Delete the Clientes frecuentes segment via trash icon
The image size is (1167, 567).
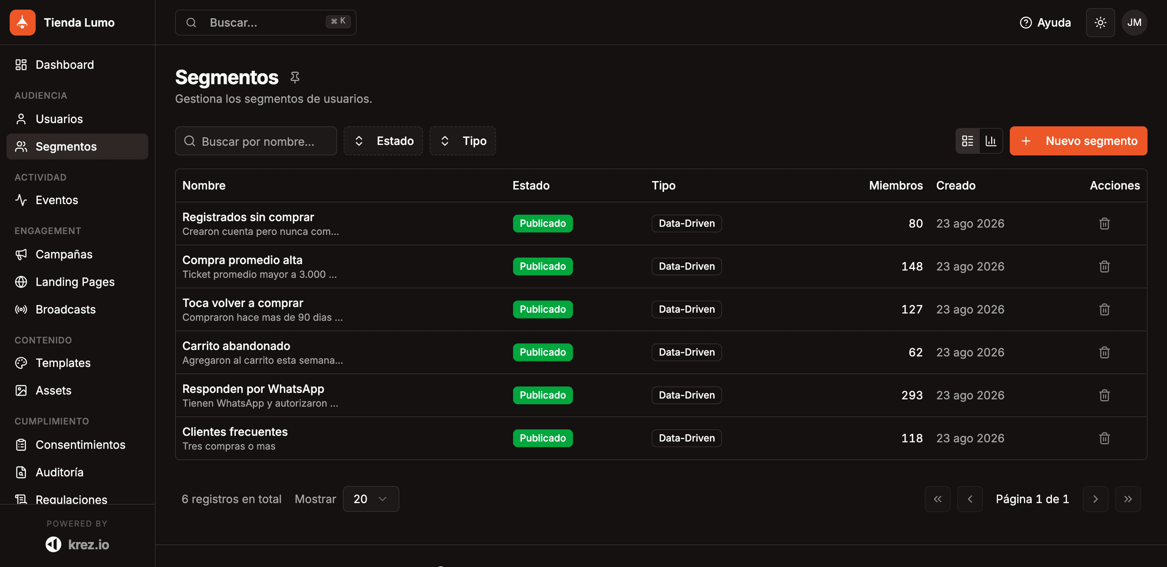click(1104, 438)
